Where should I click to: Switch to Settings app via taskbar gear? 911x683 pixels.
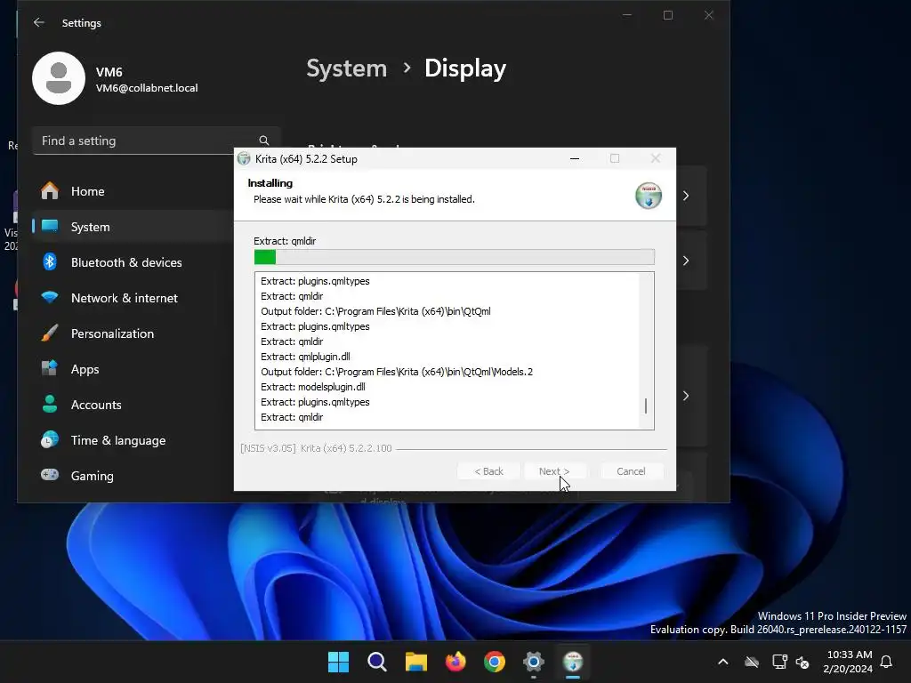[x=534, y=662]
